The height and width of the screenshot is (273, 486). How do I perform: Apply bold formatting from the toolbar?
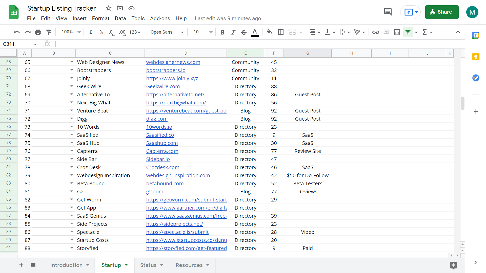pyautogui.click(x=222, y=32)
